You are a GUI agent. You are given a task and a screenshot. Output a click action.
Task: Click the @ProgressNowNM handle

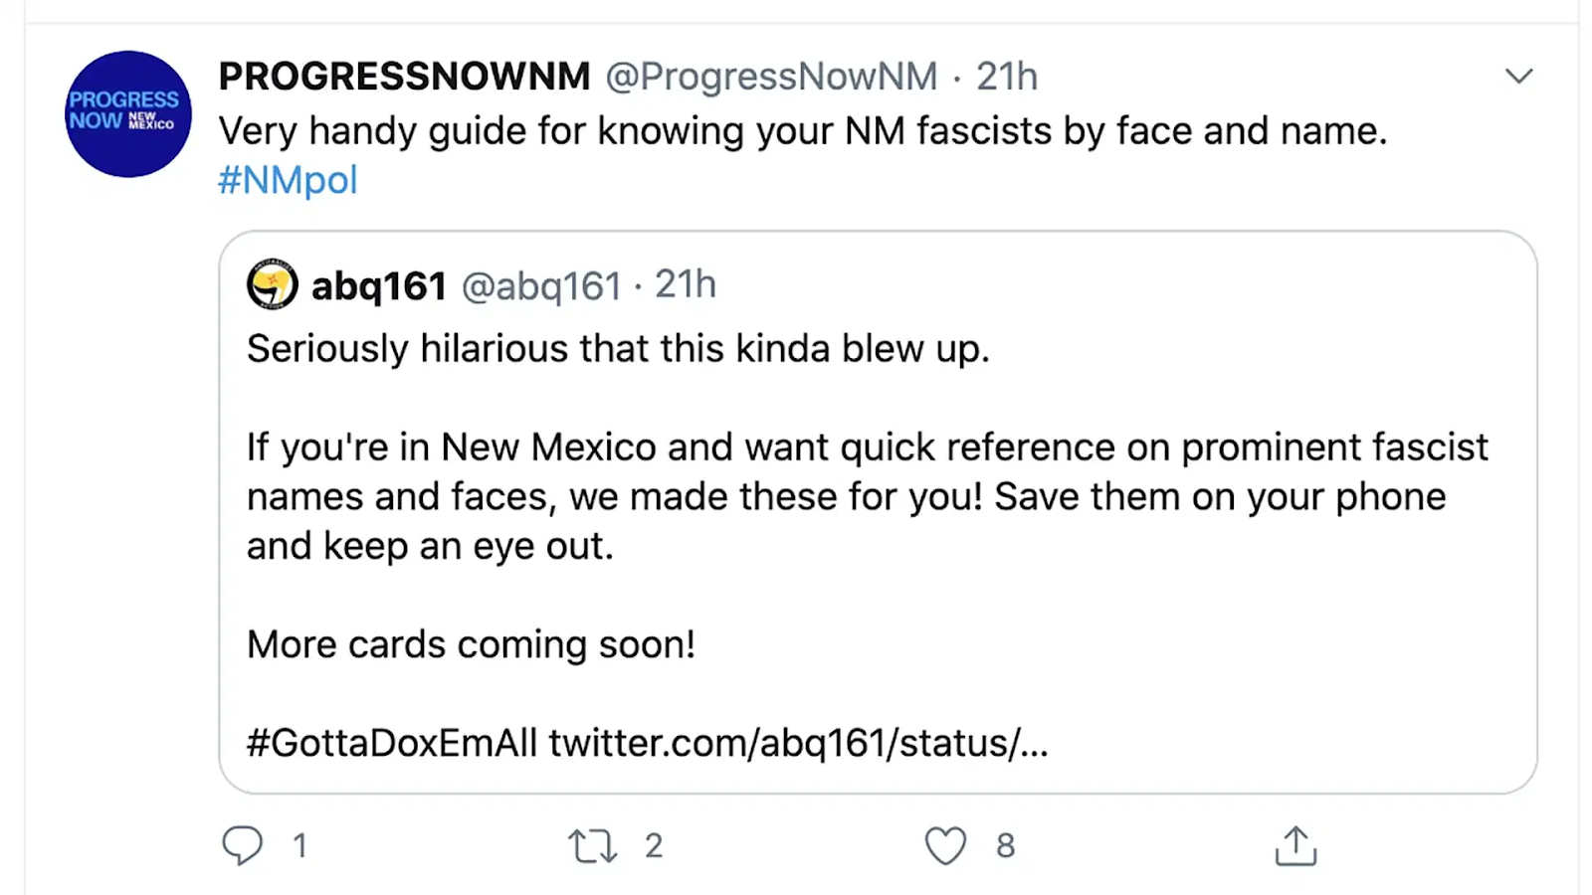[771, 77]
